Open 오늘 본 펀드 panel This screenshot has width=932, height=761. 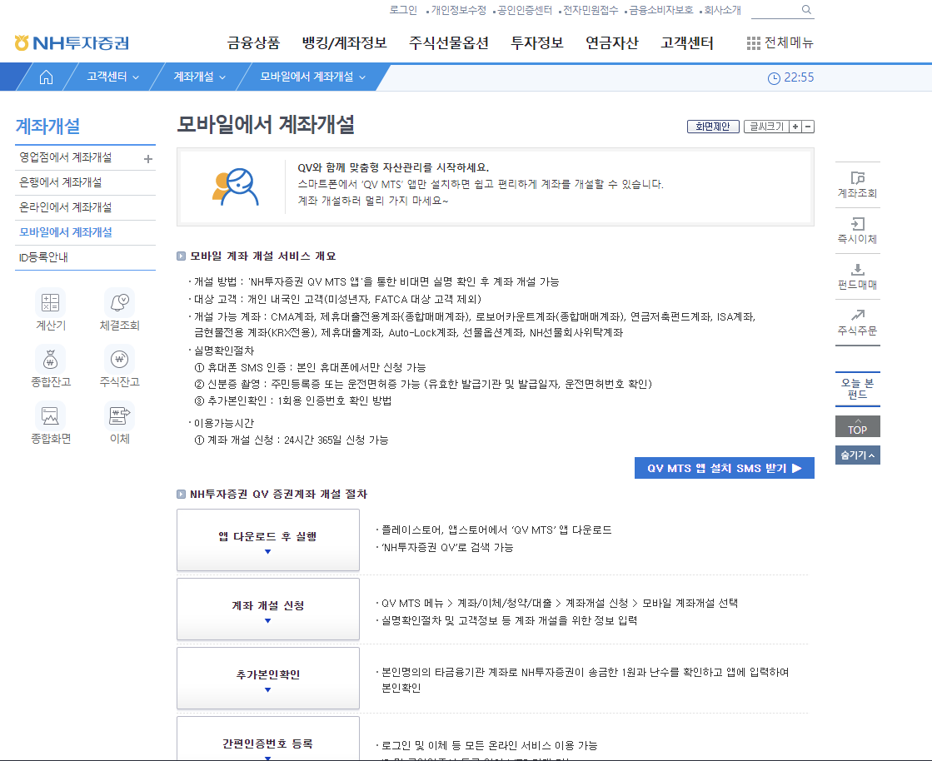(857, 389)
